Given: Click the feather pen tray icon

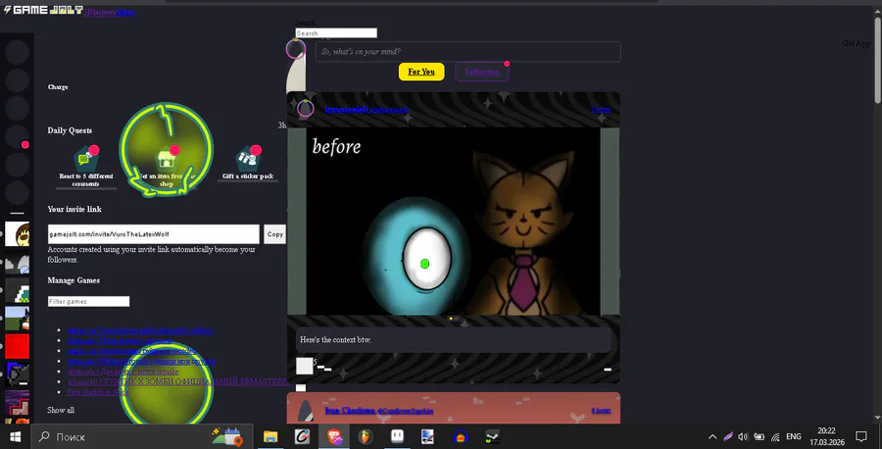Looking at the screenshot, I should 728,436.
